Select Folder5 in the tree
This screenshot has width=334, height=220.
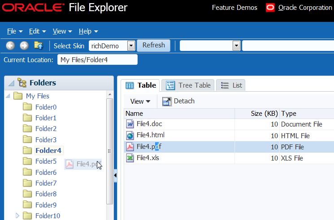[x=46, y=161]
